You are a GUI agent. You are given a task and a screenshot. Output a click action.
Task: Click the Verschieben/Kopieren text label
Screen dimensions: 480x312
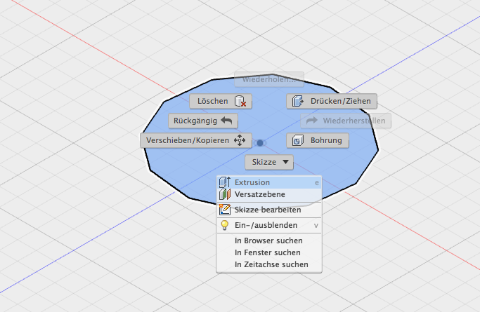click(x=188, y=140)
